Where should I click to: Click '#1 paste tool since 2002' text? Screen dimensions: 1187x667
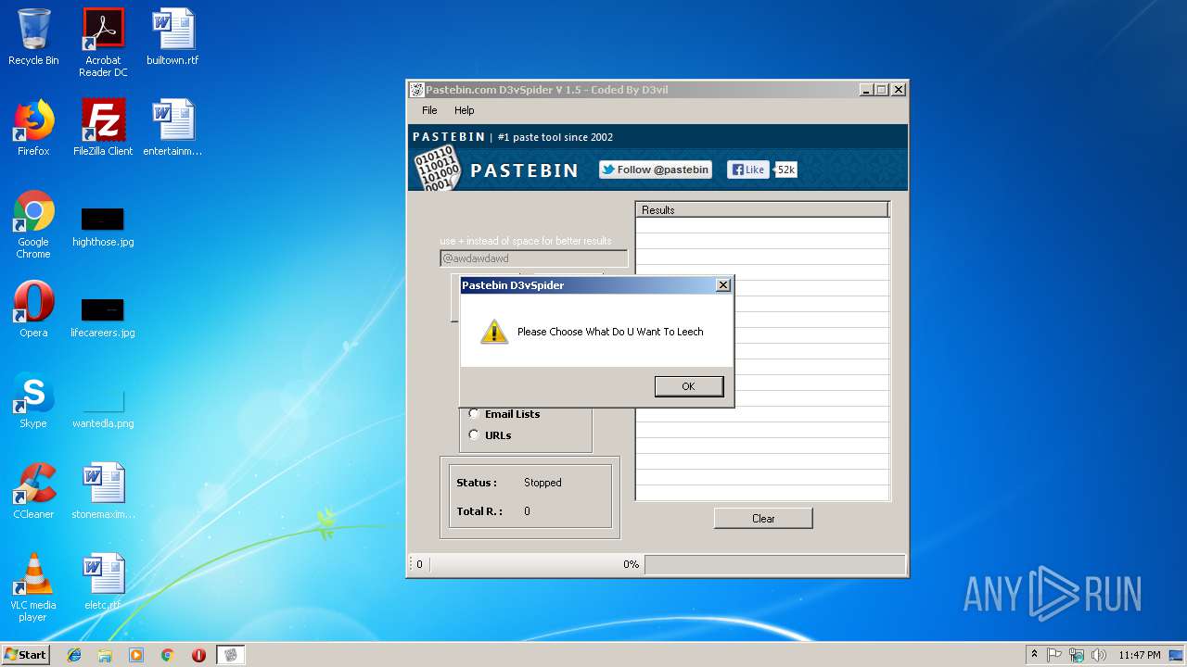[x=555, y=137]
